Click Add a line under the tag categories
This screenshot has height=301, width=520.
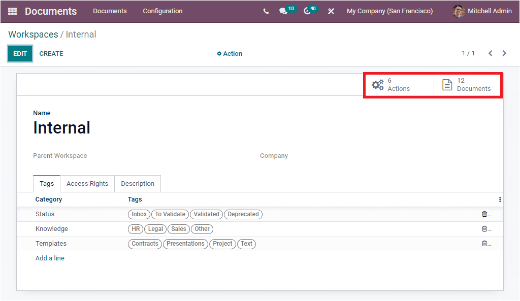(x=49, y=258)
